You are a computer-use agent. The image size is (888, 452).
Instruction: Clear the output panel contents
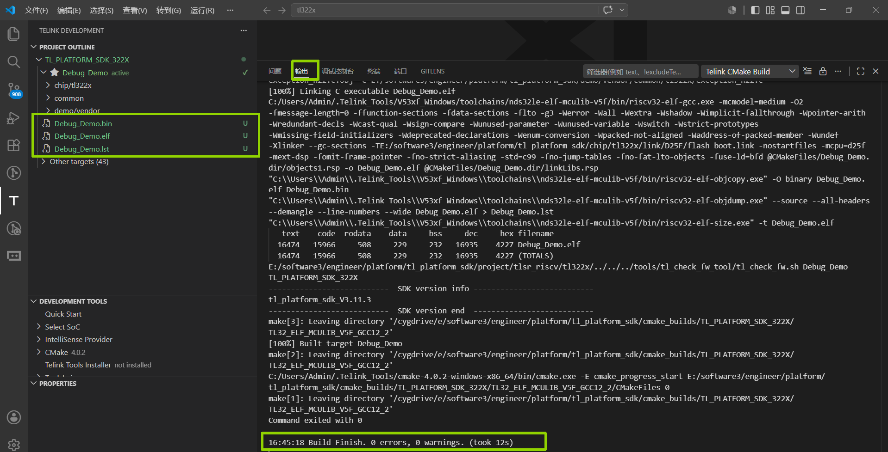coord(807,71)
